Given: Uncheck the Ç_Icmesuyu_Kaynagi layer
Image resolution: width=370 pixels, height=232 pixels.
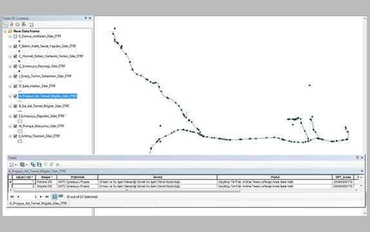Looking at the screenshot, I should (x=15, y=66).
